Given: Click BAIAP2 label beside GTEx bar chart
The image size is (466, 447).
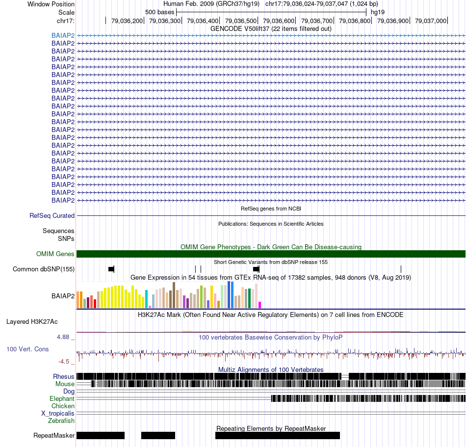Looking at the screenshot, I should click(x=63, y=296).
